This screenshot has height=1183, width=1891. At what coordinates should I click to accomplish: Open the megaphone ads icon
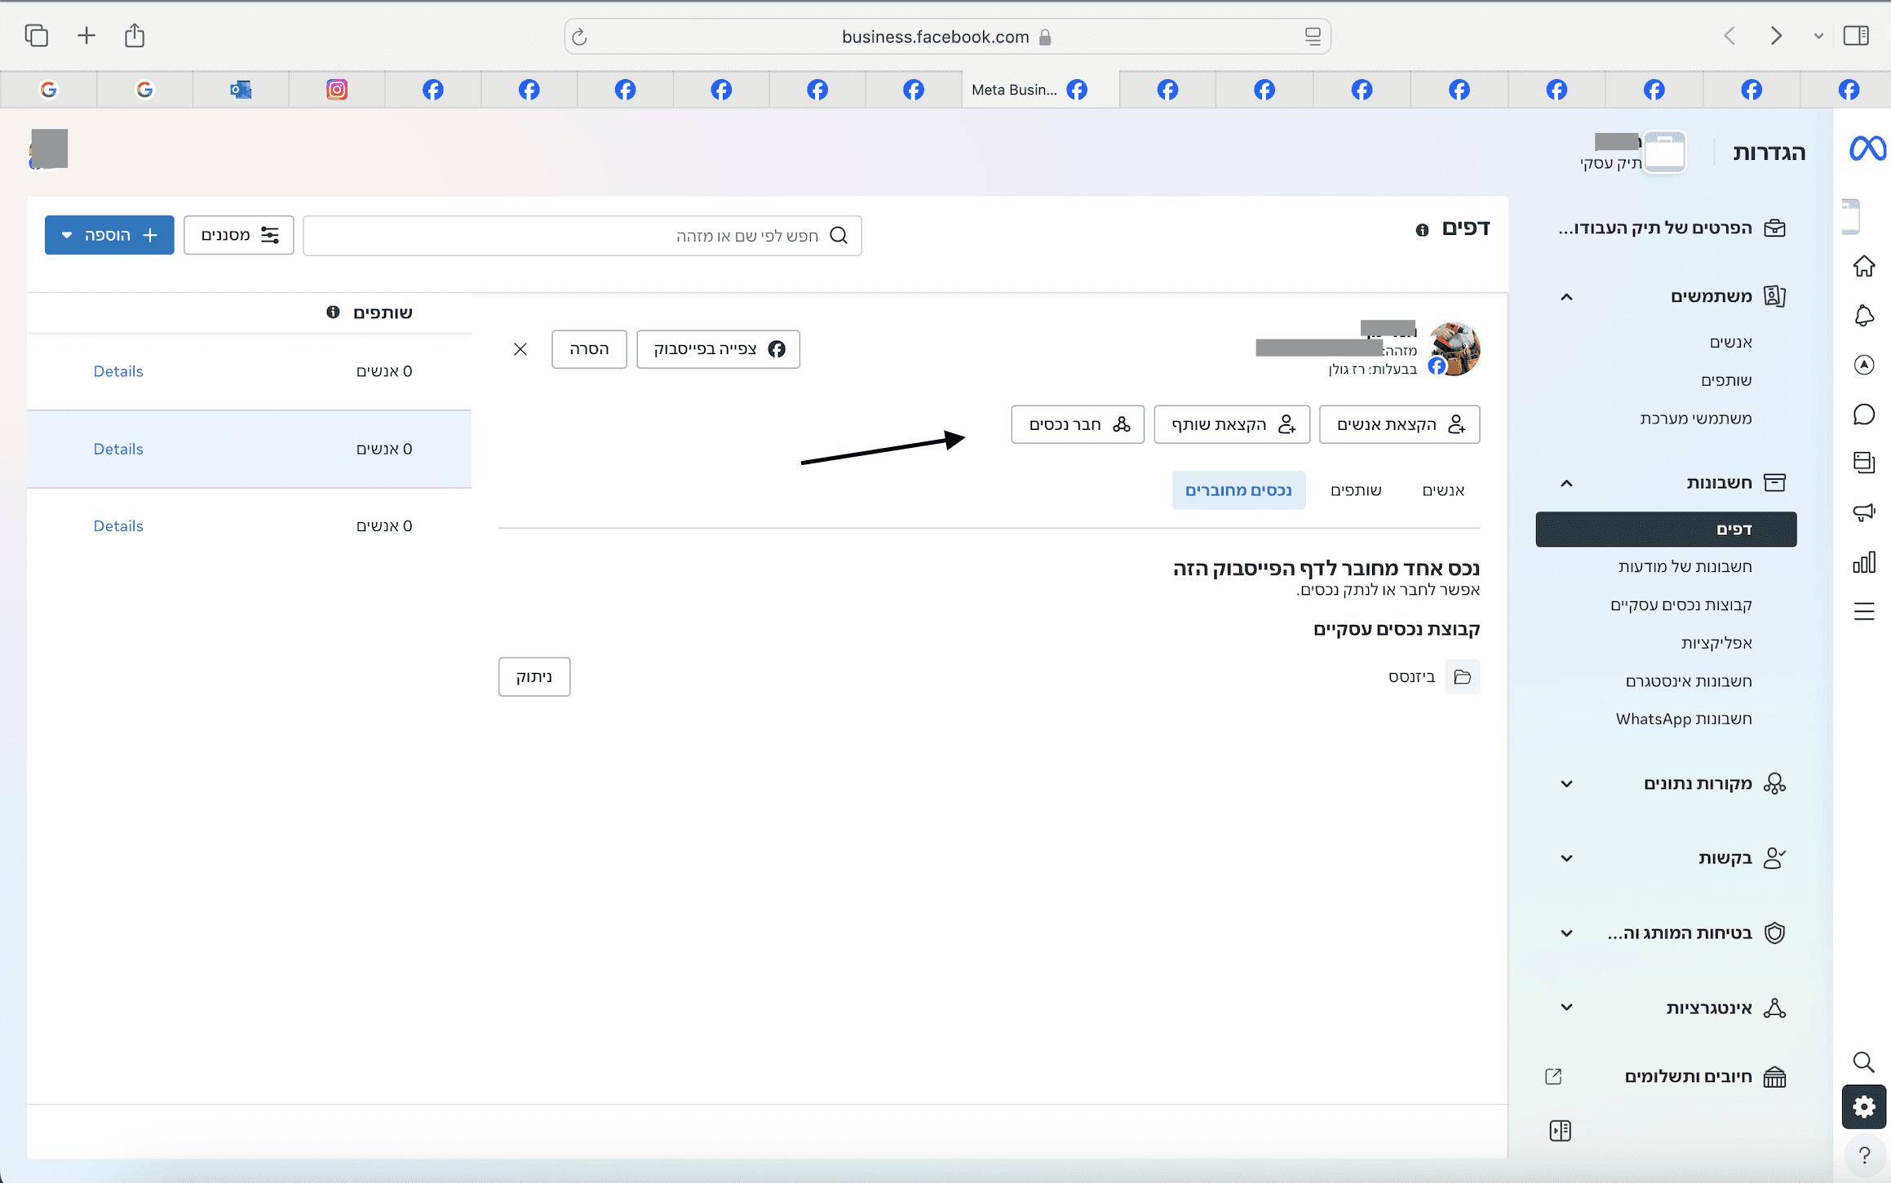coord(1864,512)
